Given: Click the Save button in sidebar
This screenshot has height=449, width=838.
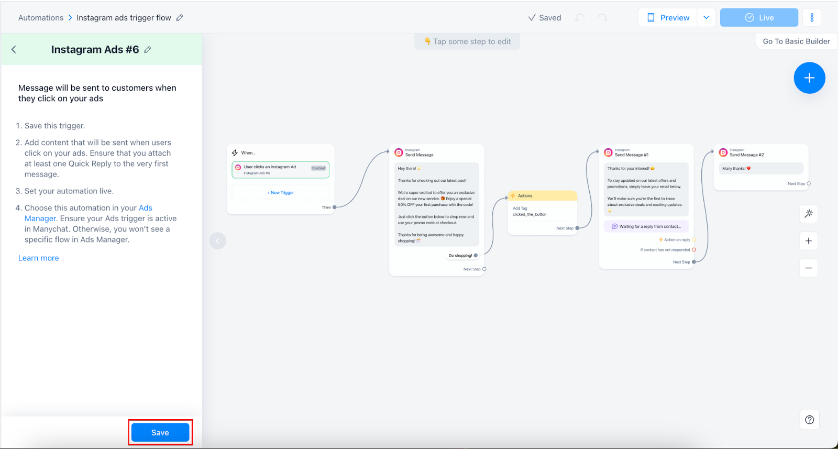Looking at the screenshot, I should tap(160, 432).
